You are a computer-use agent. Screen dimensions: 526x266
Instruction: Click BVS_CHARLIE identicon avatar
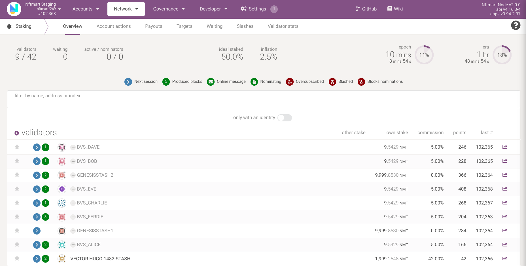click(62, 203)
